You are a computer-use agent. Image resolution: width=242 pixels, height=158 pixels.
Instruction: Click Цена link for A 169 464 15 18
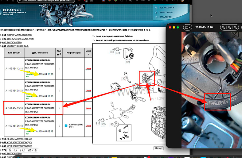(x=88, y=108)
